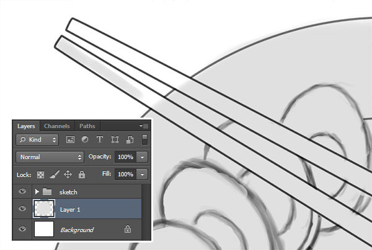Open the Normal blend mode dropdown

coord(50,157)
